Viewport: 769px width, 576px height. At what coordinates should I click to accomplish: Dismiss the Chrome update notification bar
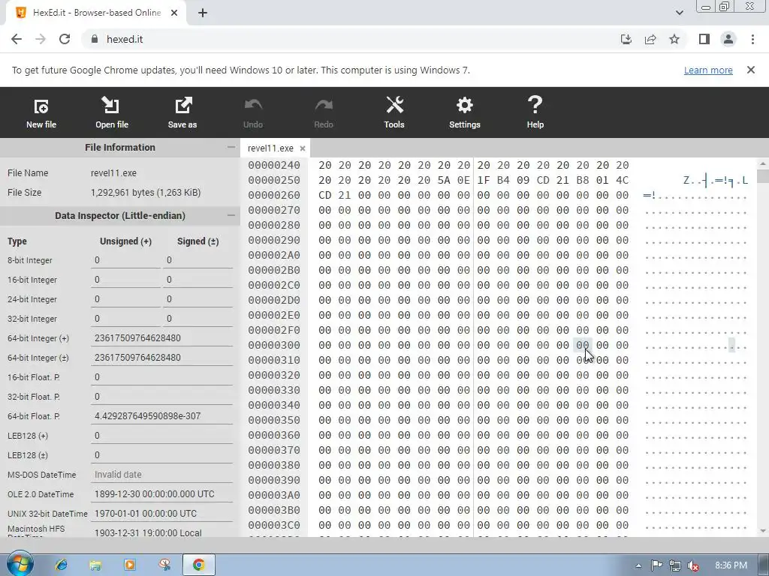click(751, 70)
